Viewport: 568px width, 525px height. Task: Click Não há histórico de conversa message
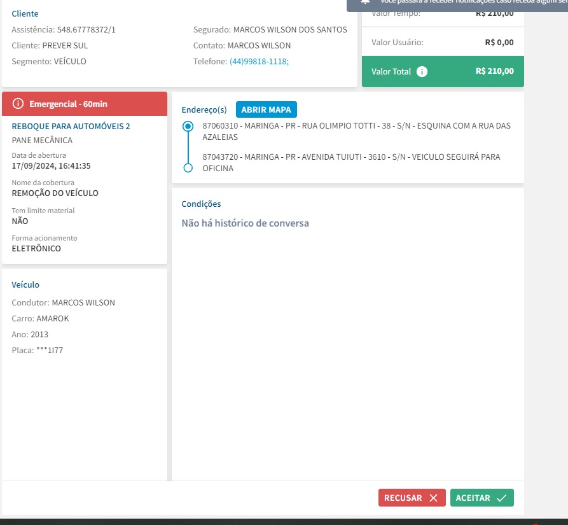click(x=246, y=223)
